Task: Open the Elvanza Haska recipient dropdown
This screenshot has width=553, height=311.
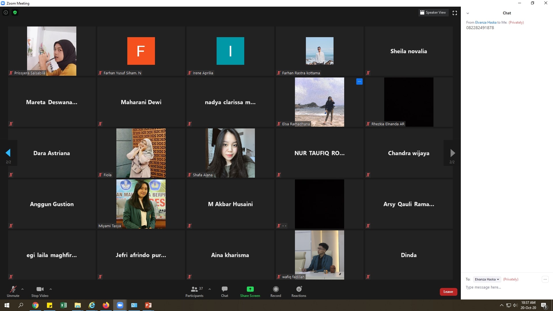Action: tap(487, 279)
